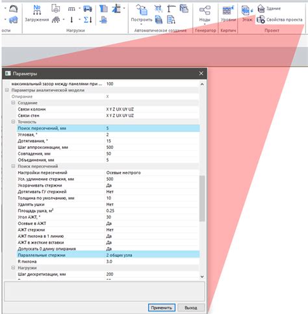Open the Ноды generator icon
Image resolution: width=308 pixels, height=314 pixels.
(205, 10)
